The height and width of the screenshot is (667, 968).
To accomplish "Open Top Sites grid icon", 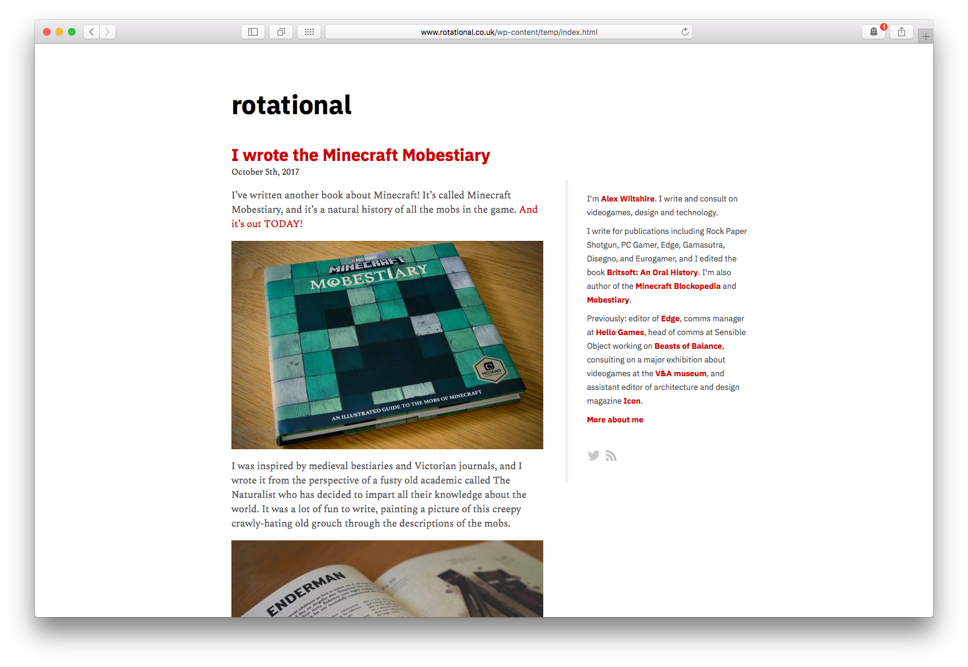I will tap(309, 32).
